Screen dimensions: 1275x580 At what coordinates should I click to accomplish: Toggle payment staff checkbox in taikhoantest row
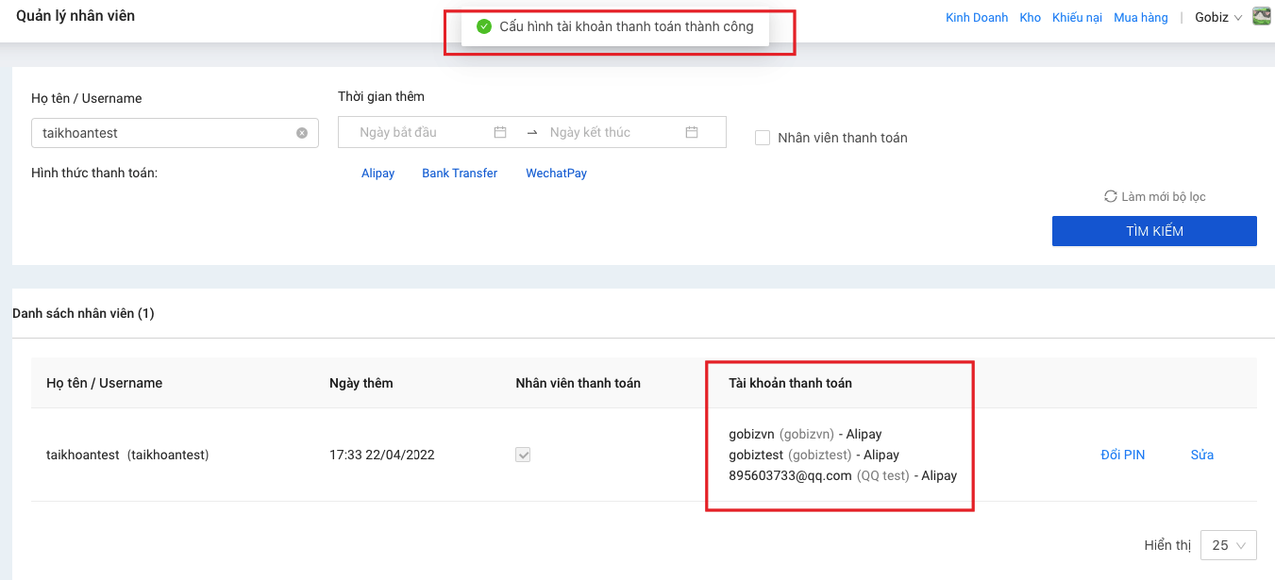tap(523, 455)
